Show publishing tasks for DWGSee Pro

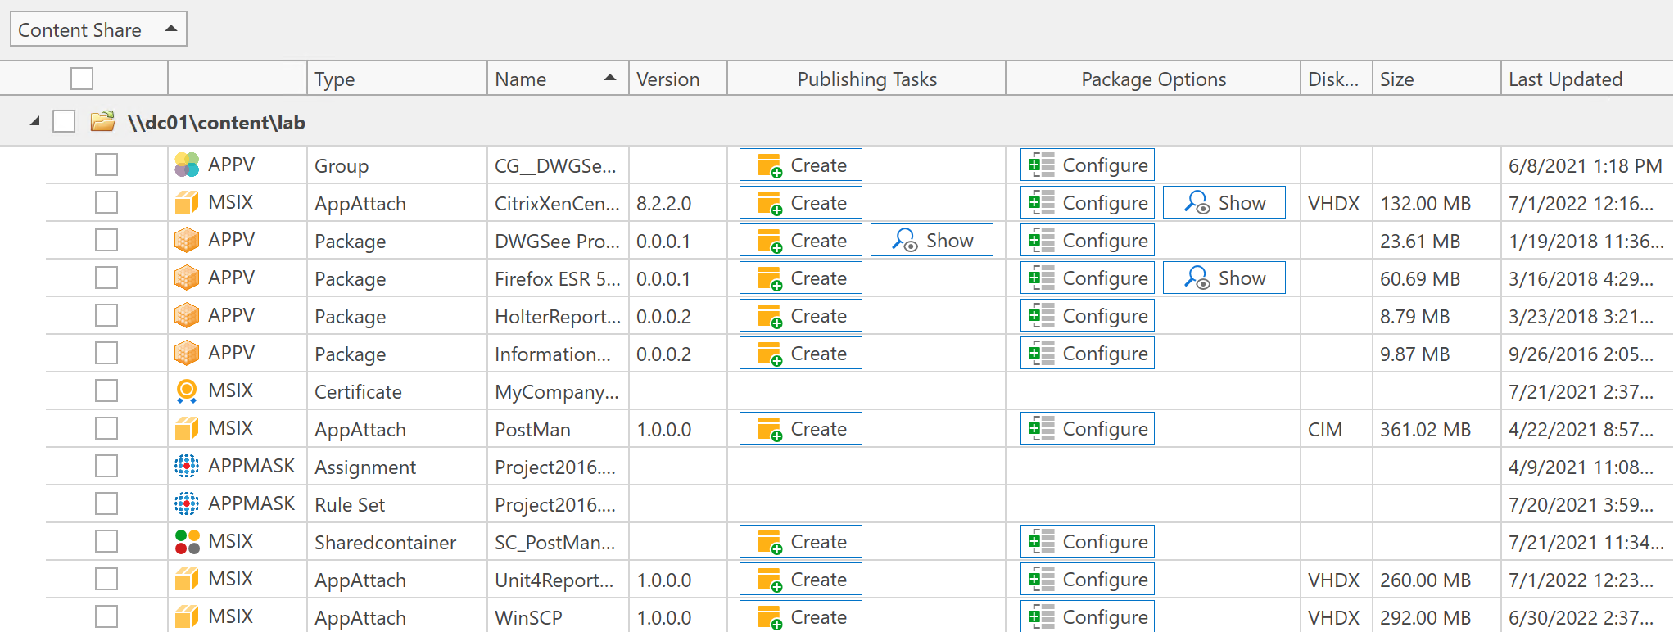(931, 241)
